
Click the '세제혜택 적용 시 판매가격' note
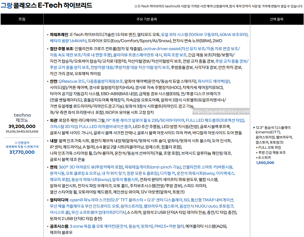(x=22, y=147)
